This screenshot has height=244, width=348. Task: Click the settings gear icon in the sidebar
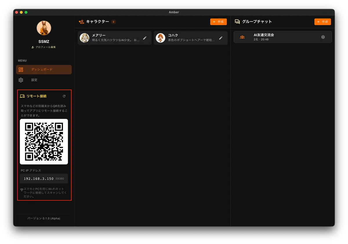21,80
